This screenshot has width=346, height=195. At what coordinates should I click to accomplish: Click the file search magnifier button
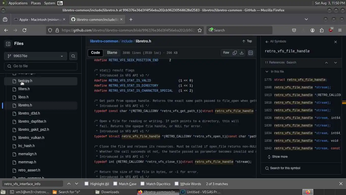[73, 56]
